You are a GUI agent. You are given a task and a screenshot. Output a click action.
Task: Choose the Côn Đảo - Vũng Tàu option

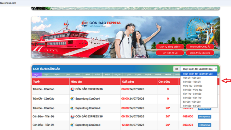199,90
